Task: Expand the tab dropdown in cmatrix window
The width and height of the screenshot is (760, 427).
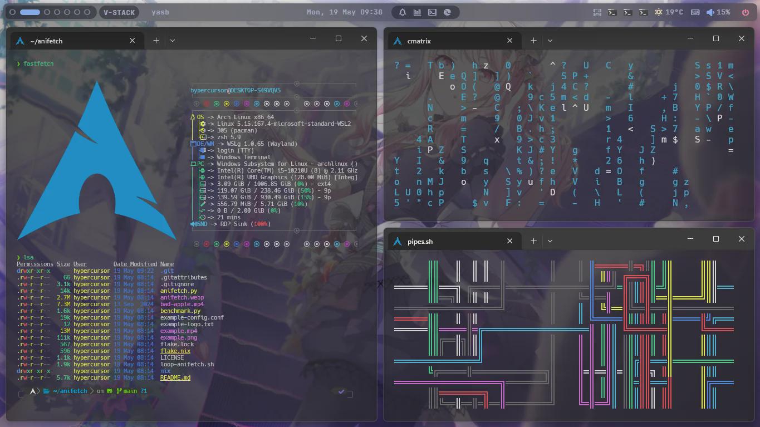Action: pyautogui.click(x=550, y=40)
